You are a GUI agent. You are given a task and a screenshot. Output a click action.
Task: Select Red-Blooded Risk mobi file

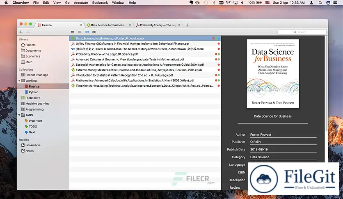tap(145, 49)
